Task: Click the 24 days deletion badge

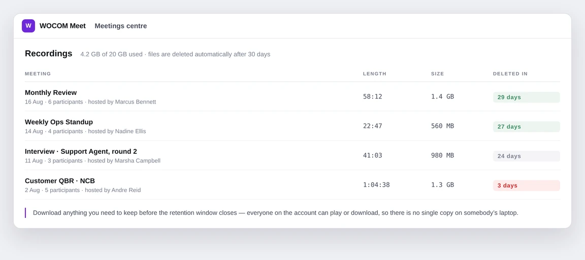Action: tap(527, 156)
